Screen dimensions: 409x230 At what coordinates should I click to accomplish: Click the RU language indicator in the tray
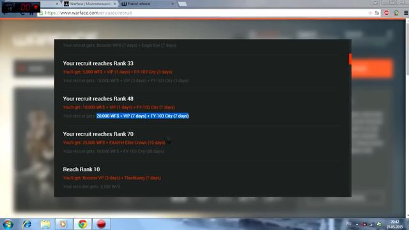click(349, 224)
